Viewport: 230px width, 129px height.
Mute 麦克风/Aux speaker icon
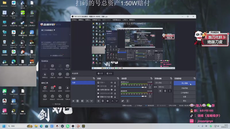point(146,87)
